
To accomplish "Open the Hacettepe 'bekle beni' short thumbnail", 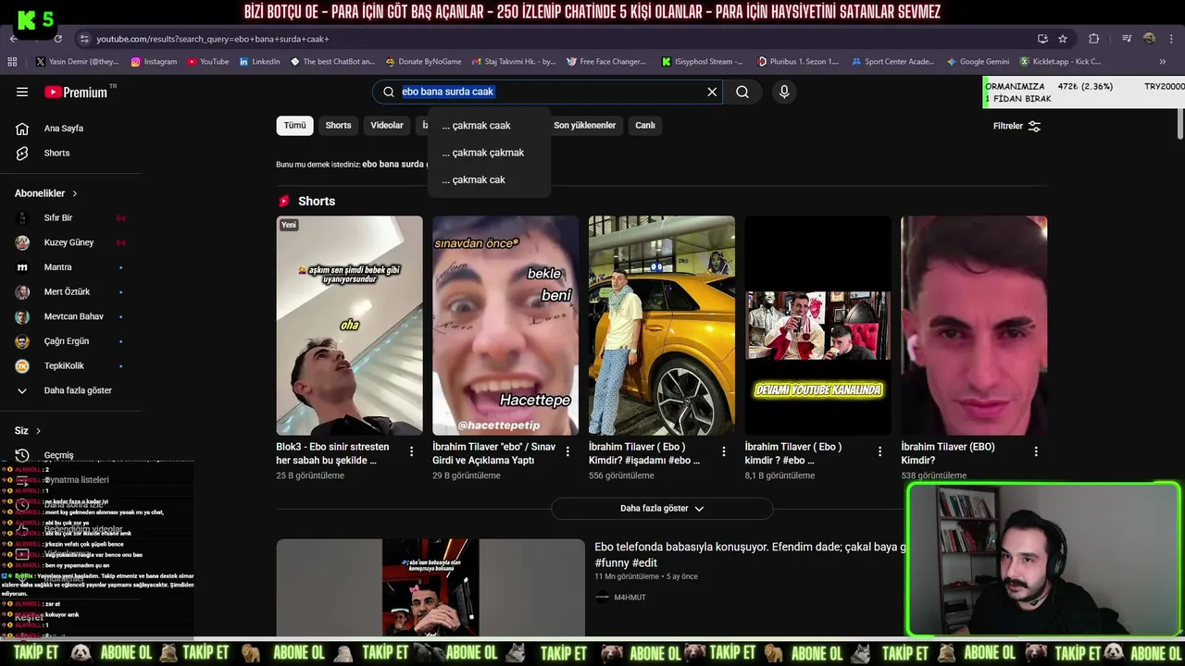I will (x=505, y=326).
